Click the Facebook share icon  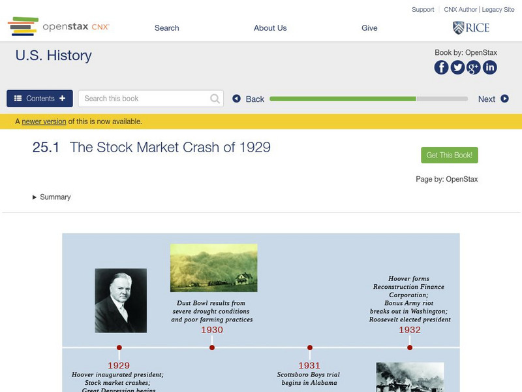[x=442, y=67]
